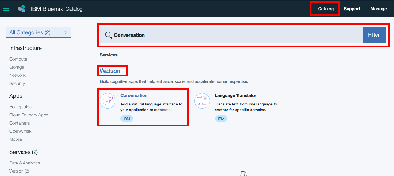Click the Conversation card description text
This screenshot has height=176, width=394.
(151, 107)
